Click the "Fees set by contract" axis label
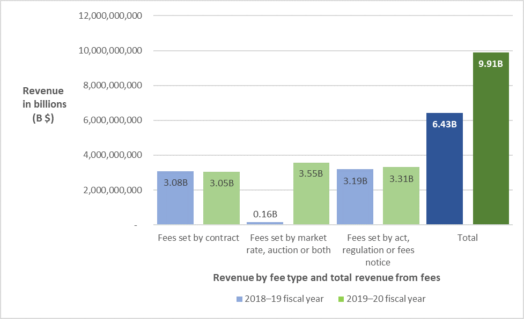The width and height of the screenshot is (524, 319). pyautogui.click(x=198, y=238)
